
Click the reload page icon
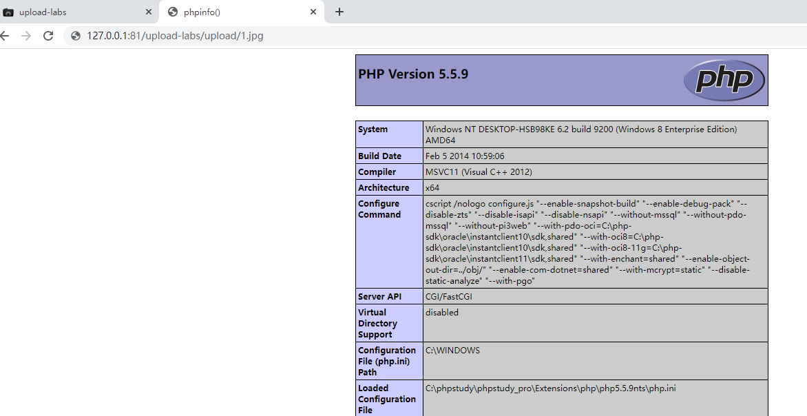pyautogui.click(x=48, y=34)
